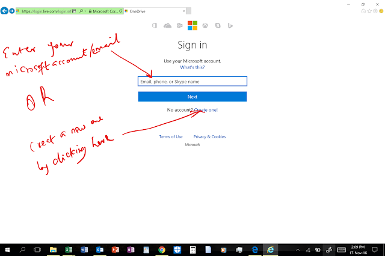Viewport: 385px width, 256px height.
Task: Click the Outlook icon in header
Action: click(180, 25)
